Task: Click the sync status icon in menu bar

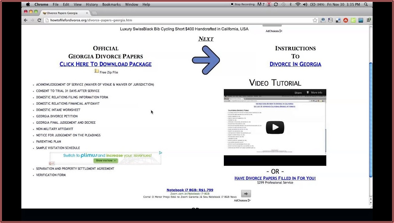Action: click(x=276, y=4)
